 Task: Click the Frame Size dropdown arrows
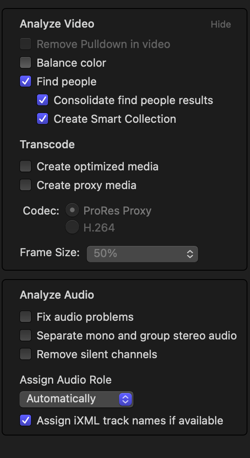(190, 254)
